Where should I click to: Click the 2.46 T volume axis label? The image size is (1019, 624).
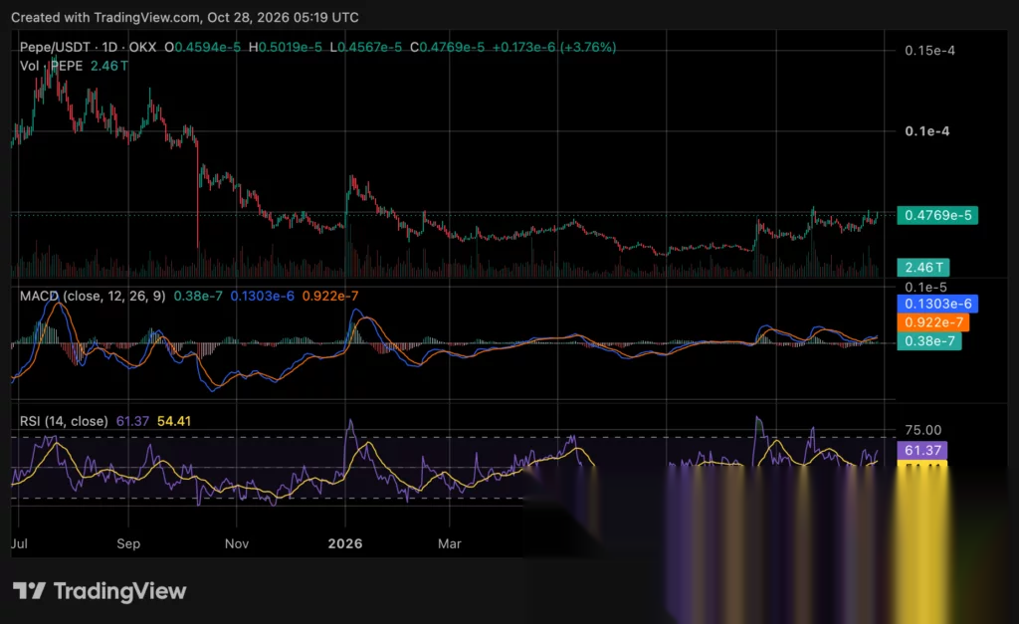[922, 267]
